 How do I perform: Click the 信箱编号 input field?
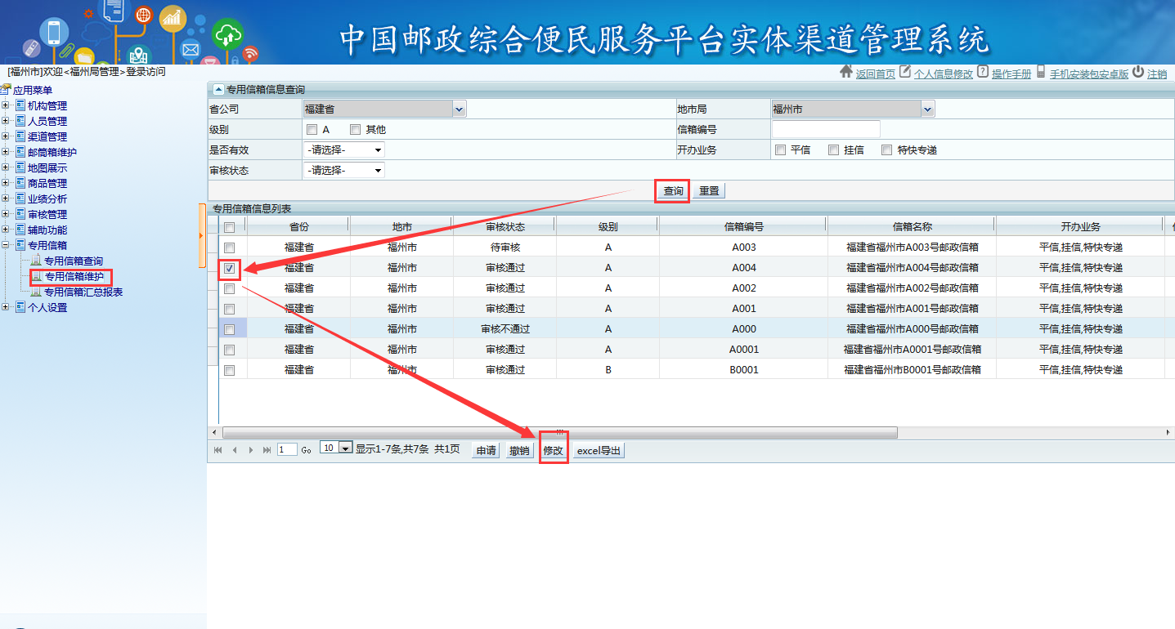coord(826,129)
